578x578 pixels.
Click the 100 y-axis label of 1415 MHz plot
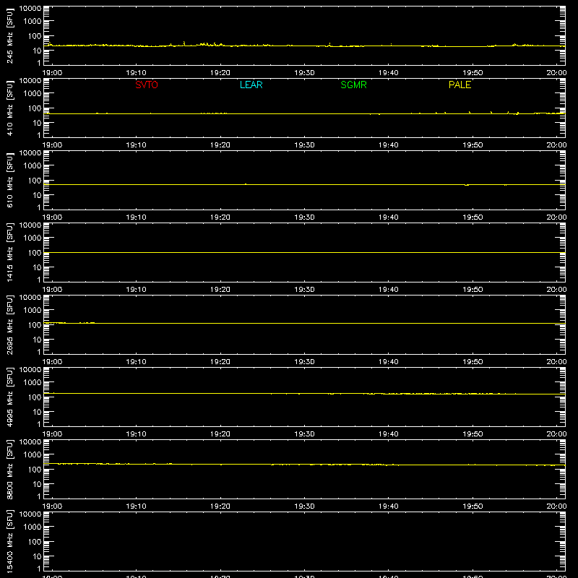35,253
